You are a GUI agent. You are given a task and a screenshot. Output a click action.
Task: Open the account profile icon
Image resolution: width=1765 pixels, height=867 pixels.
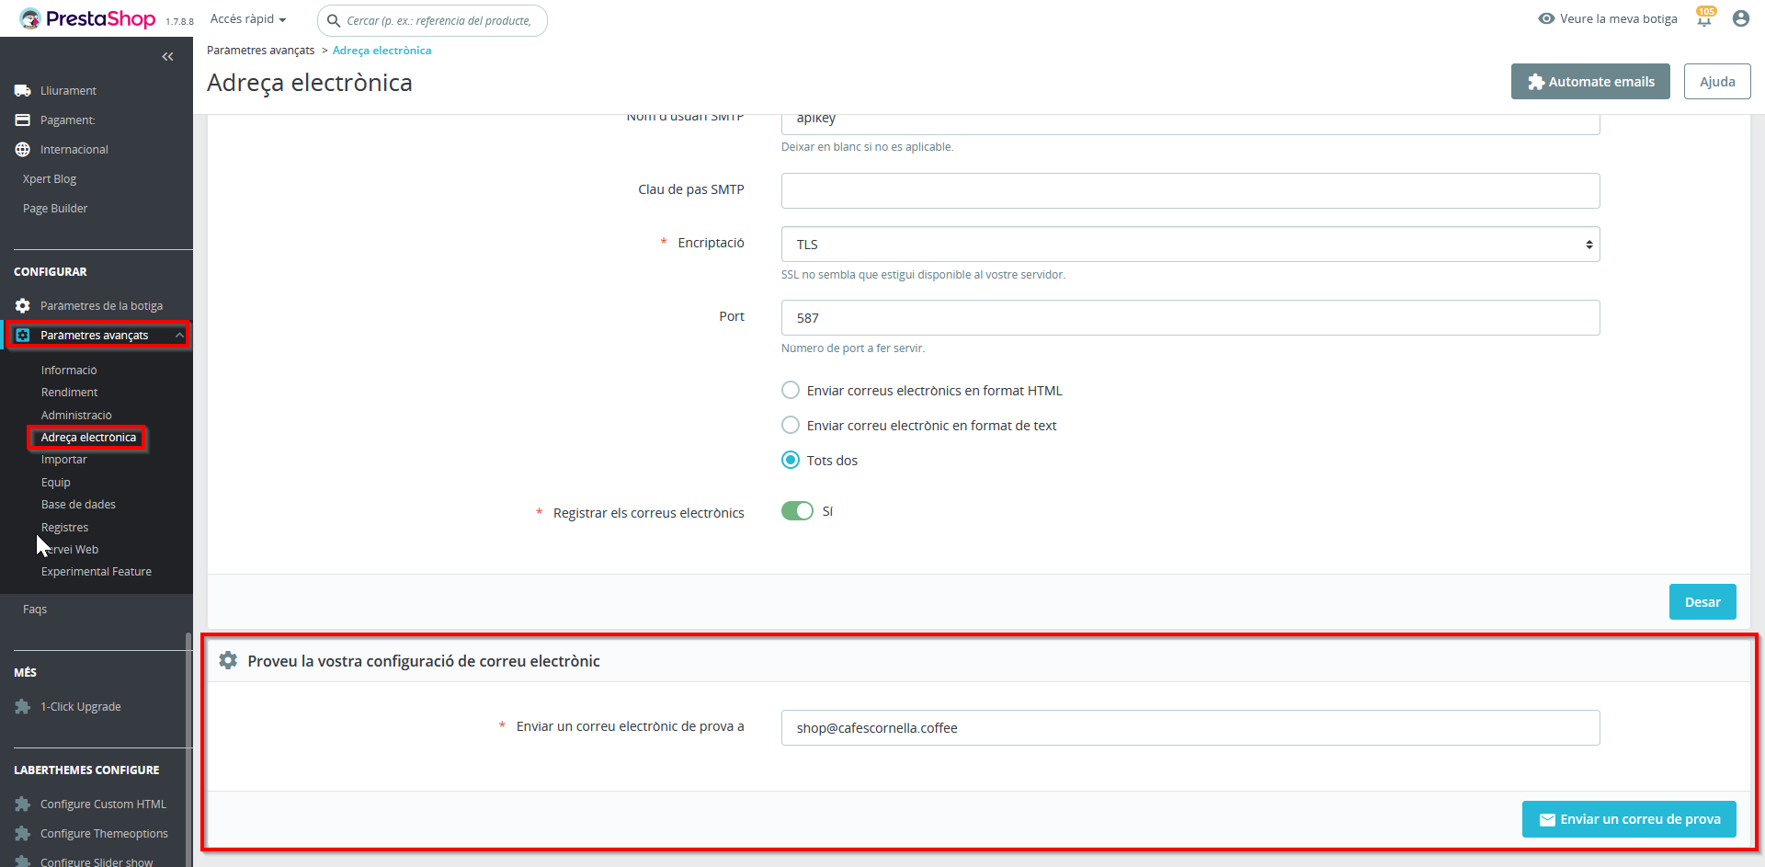tap(1740, 18)
